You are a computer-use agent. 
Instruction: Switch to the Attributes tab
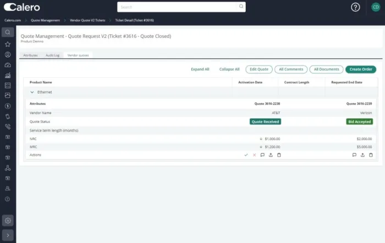pyautogui.click(x=30, y=55)
